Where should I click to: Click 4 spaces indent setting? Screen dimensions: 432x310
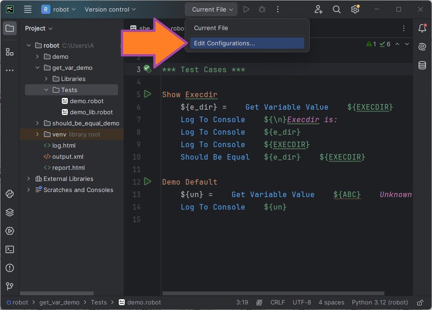tap(332, 303)
